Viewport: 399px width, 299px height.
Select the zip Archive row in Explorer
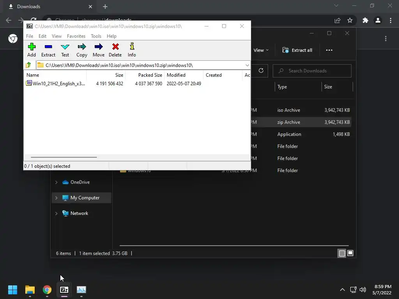point(301,122)
